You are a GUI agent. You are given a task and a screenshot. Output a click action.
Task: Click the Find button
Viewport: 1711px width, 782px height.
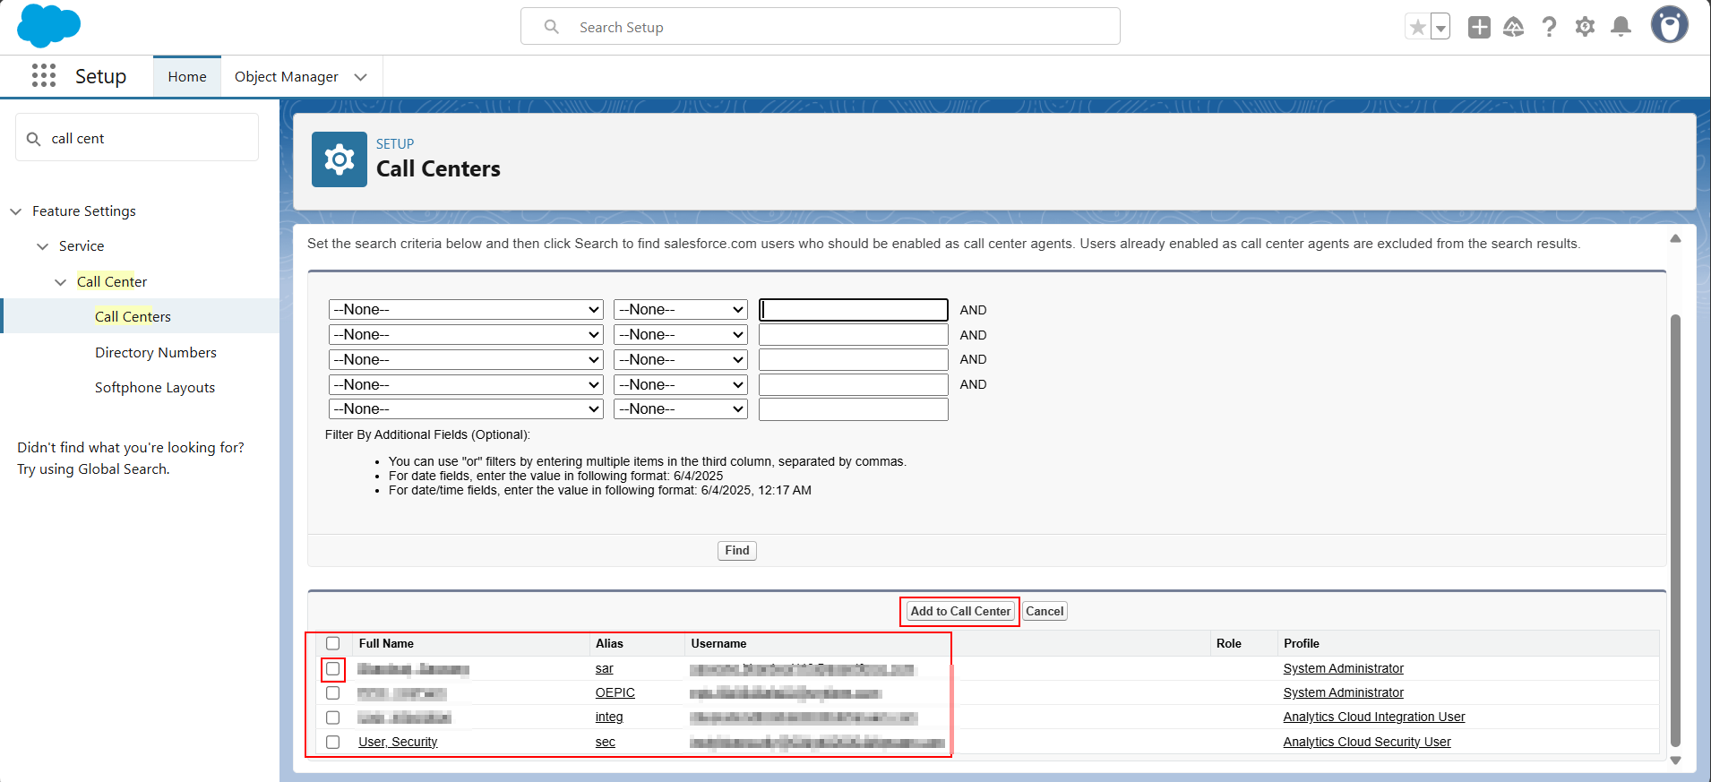737,551
